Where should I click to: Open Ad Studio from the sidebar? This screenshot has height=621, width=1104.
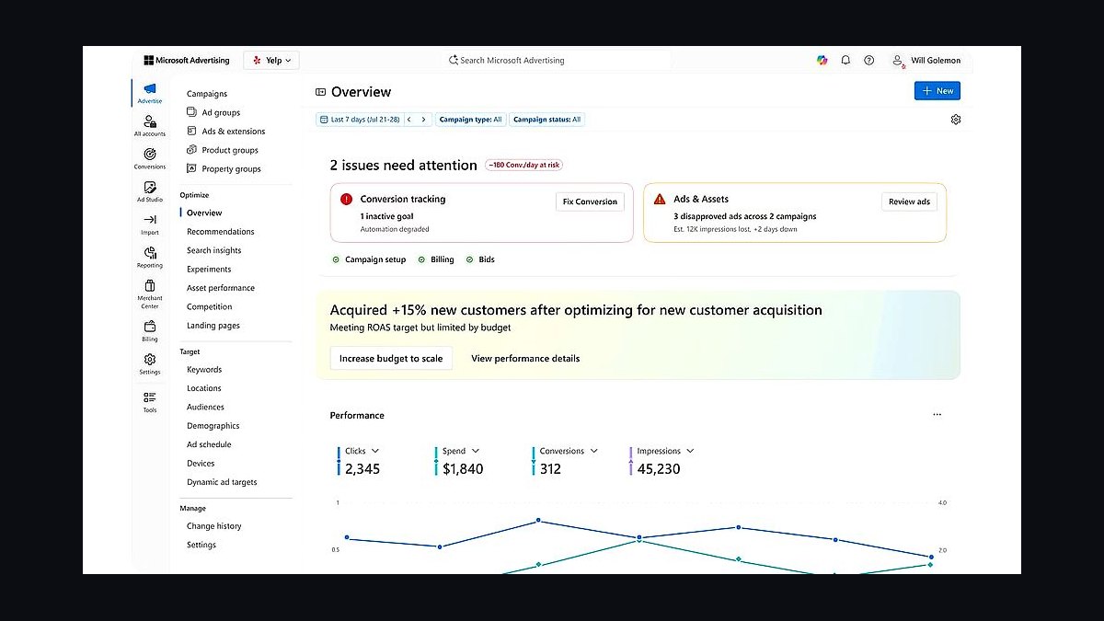click(x=149, y=191)
